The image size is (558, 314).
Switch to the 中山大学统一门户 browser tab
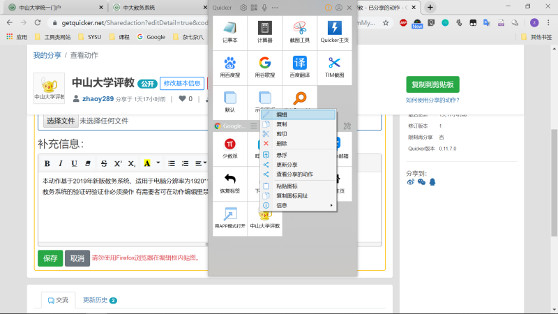click(x=55, y=8)
